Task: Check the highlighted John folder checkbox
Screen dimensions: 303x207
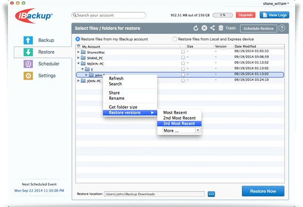Action: [183, 75]
